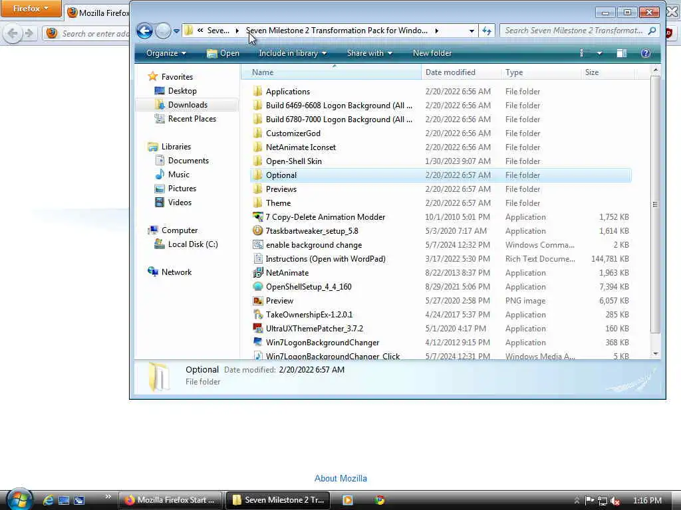Select Instructions (Open with WordPad) icon
Image resolution: width=681 pixels, height=510 pixels.
[257, 258]
